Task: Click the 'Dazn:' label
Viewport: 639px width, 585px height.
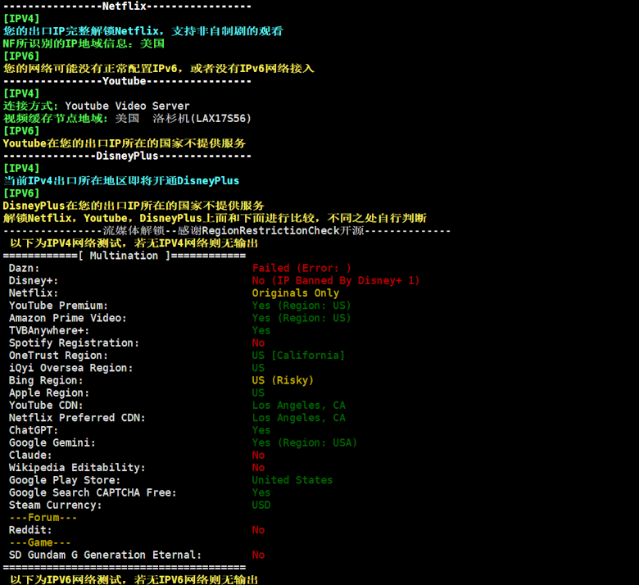Action: [25, 268]
